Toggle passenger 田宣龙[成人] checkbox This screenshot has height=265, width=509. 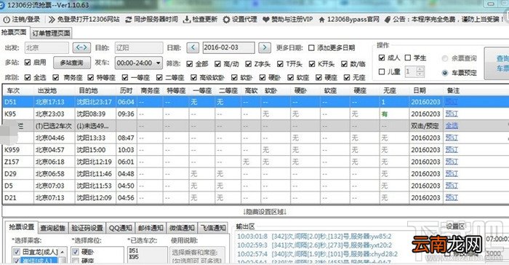point(17,252)
